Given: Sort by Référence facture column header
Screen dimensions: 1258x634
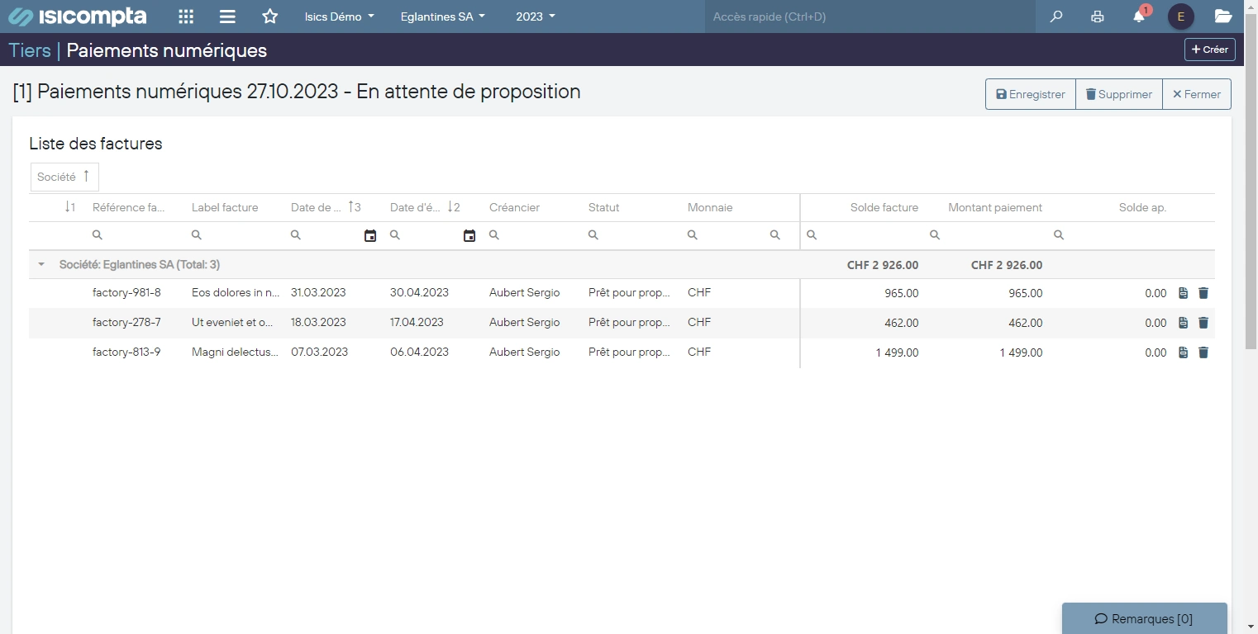Looking at the screenshot, I should coord(129,208).
